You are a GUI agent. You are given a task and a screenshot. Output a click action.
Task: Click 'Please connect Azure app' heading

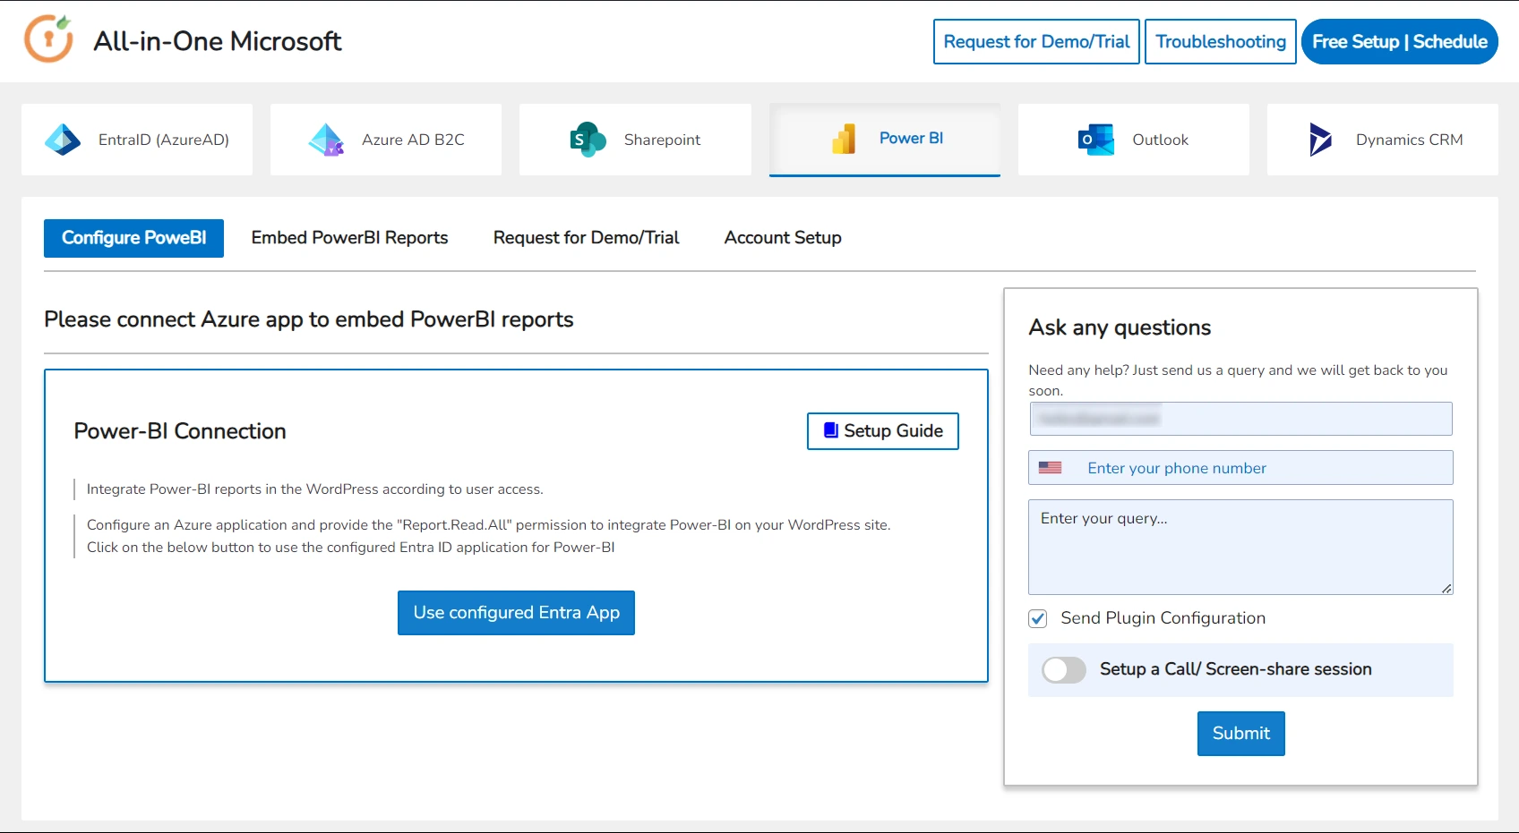(x=309, y=319)
